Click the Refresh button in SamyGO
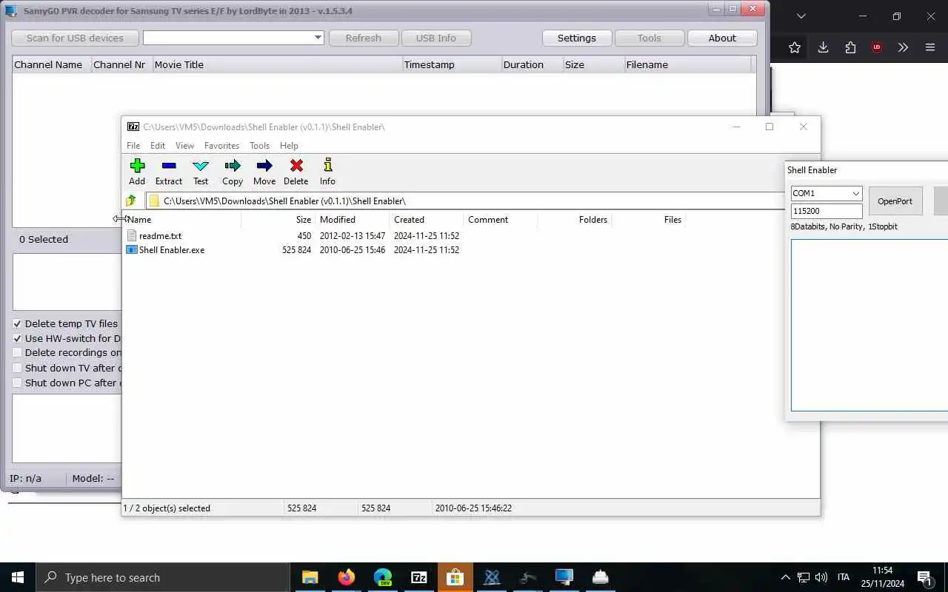The image size is (948, 592). click(363, 38)
